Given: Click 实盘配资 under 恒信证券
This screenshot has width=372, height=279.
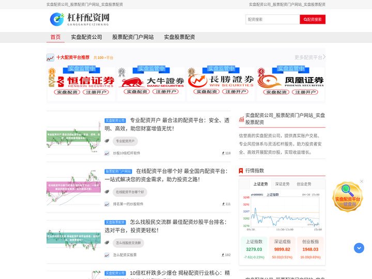Looking at the screenshot, I should (x=67, y=92).
